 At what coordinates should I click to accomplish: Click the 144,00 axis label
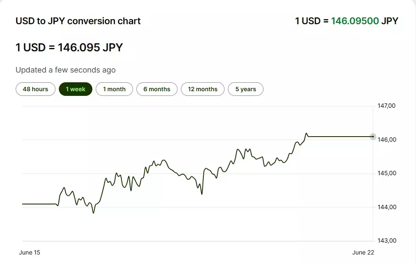pyautogui.click(x=386, y=207)
